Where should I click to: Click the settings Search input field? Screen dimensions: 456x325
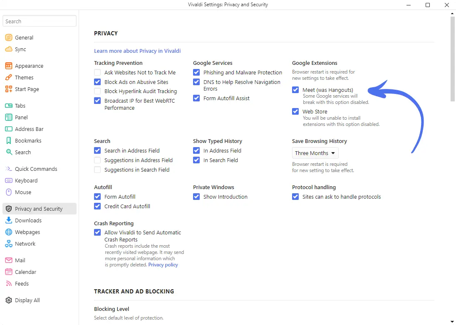[40, 21]
